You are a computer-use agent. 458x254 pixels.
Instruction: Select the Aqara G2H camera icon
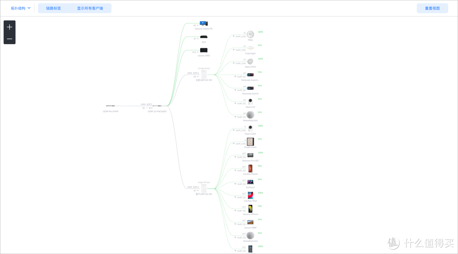pos(250,128)
